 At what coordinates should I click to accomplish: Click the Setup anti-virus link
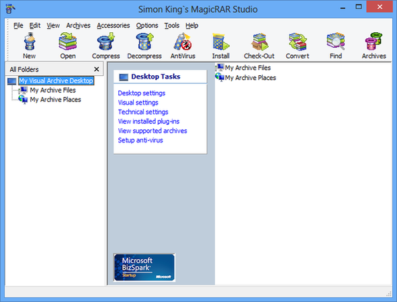point(140,140)
